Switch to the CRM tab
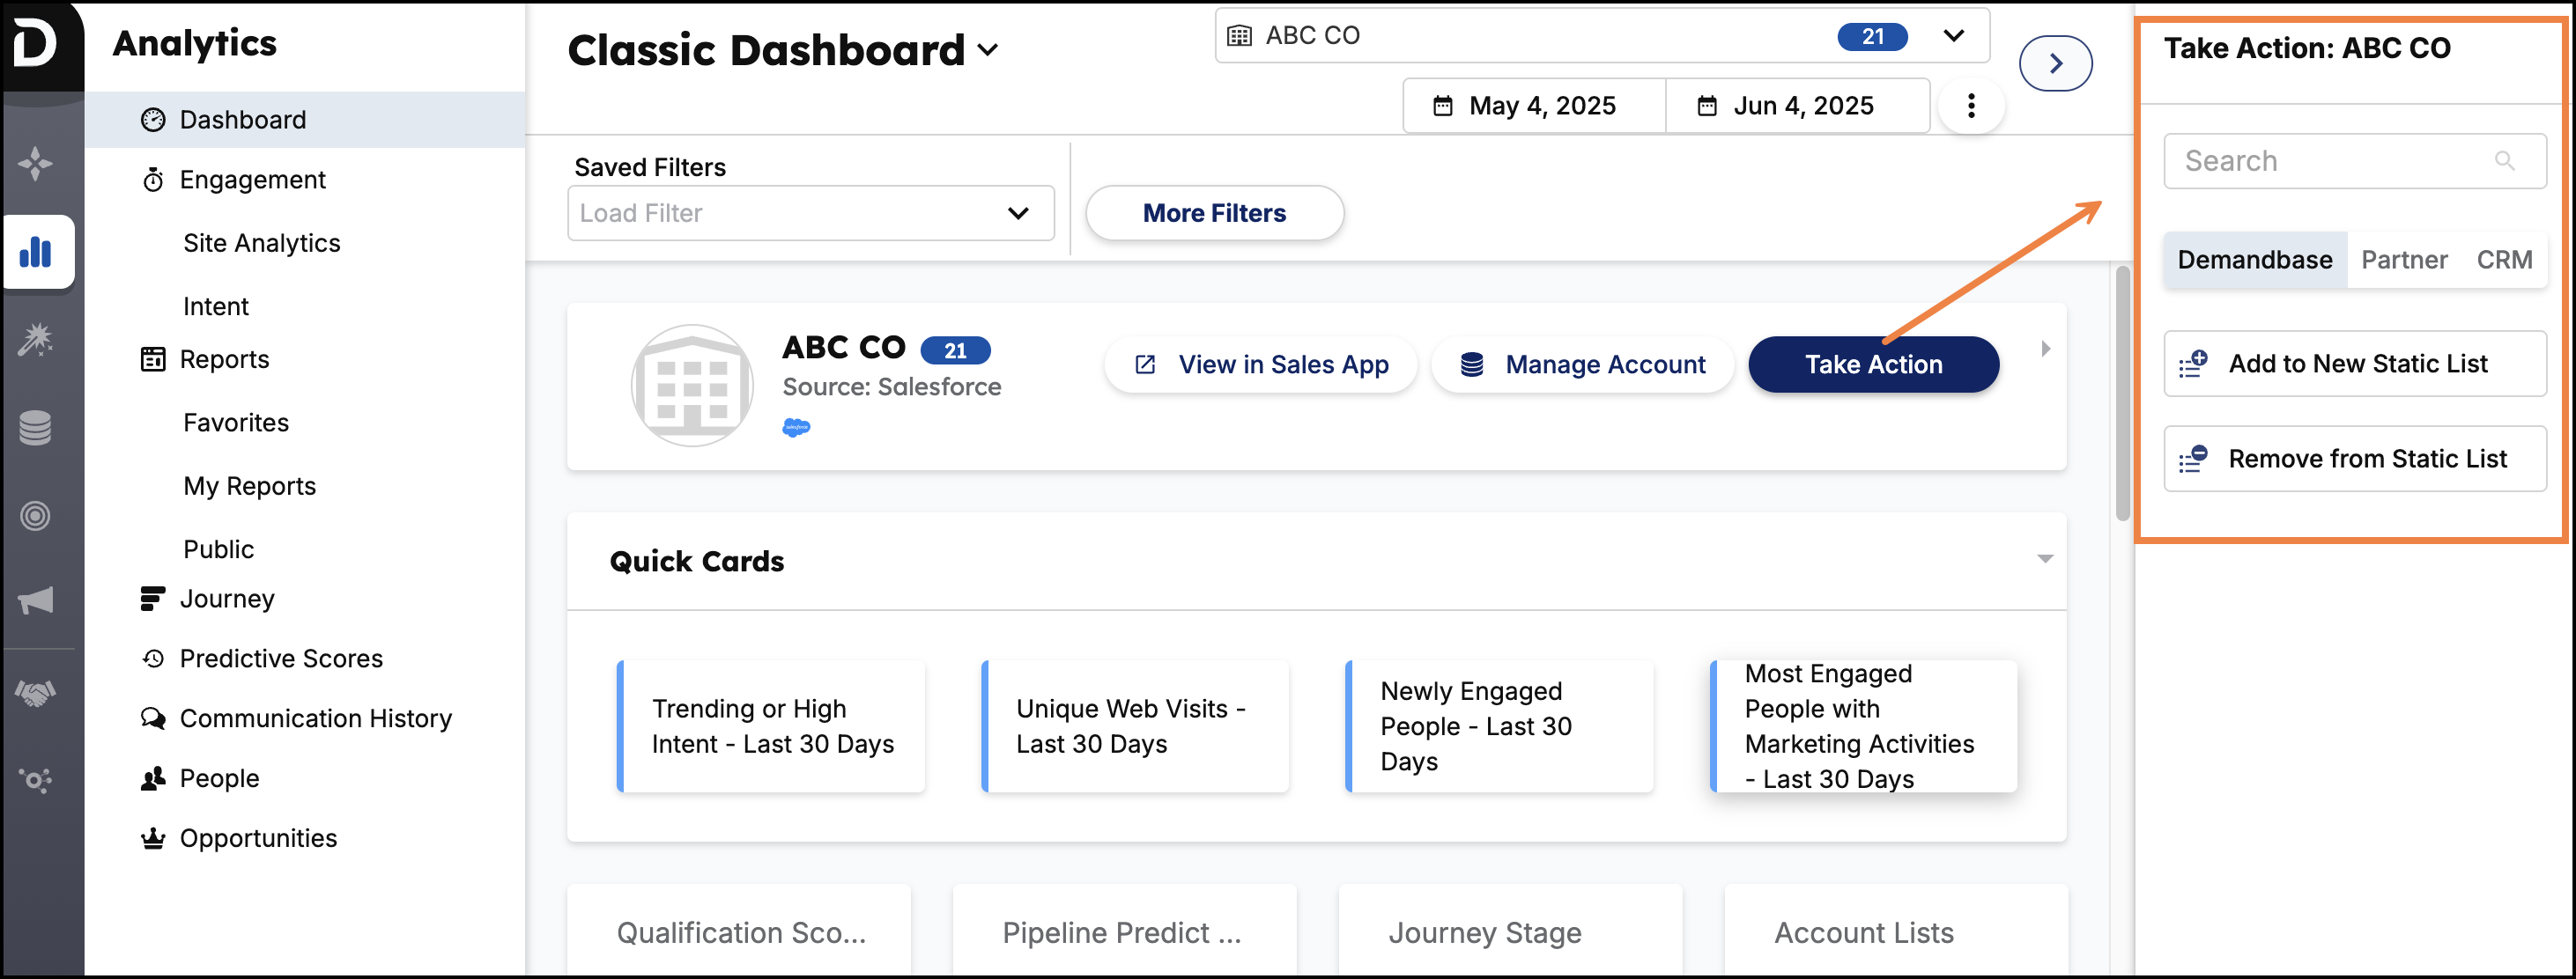2576x979 pixels. click(2504, 260)
